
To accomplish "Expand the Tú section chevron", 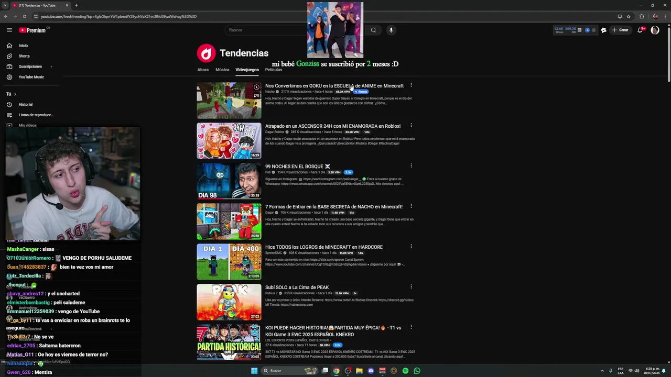I will [15, 94].
